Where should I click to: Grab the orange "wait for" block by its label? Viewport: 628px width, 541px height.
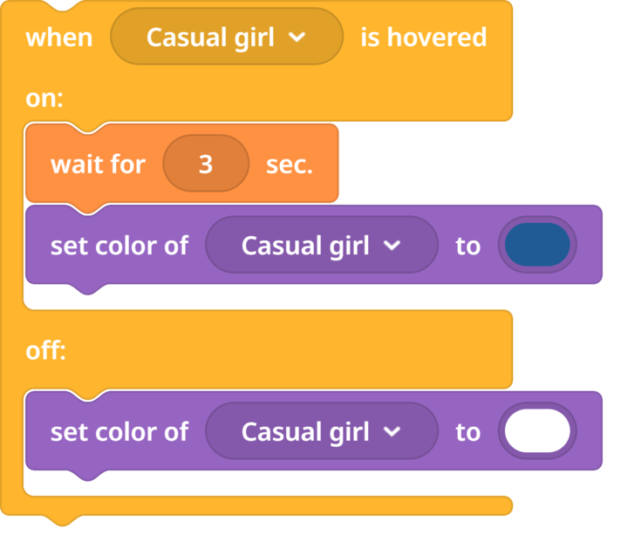98,164
